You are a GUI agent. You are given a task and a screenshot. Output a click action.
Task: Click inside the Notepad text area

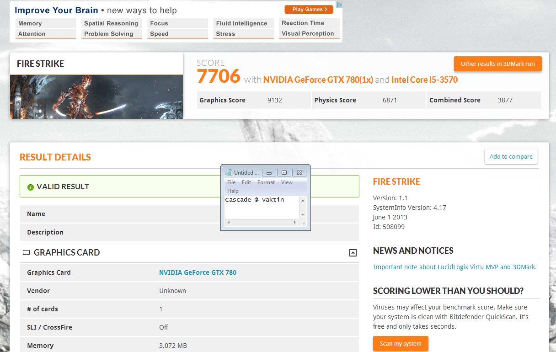261,207
